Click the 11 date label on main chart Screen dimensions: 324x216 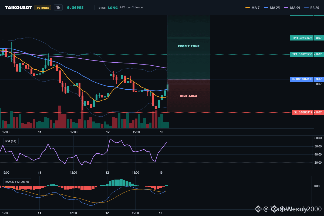(40, 132)
